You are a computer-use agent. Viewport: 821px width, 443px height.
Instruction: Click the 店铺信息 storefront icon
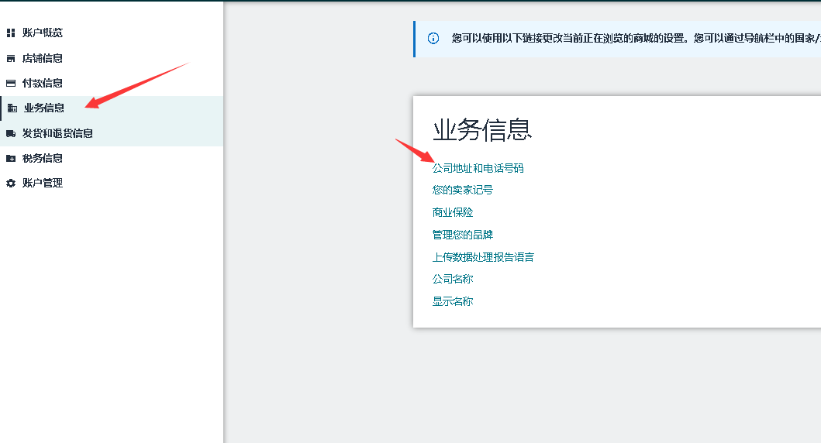click(11, 58)
